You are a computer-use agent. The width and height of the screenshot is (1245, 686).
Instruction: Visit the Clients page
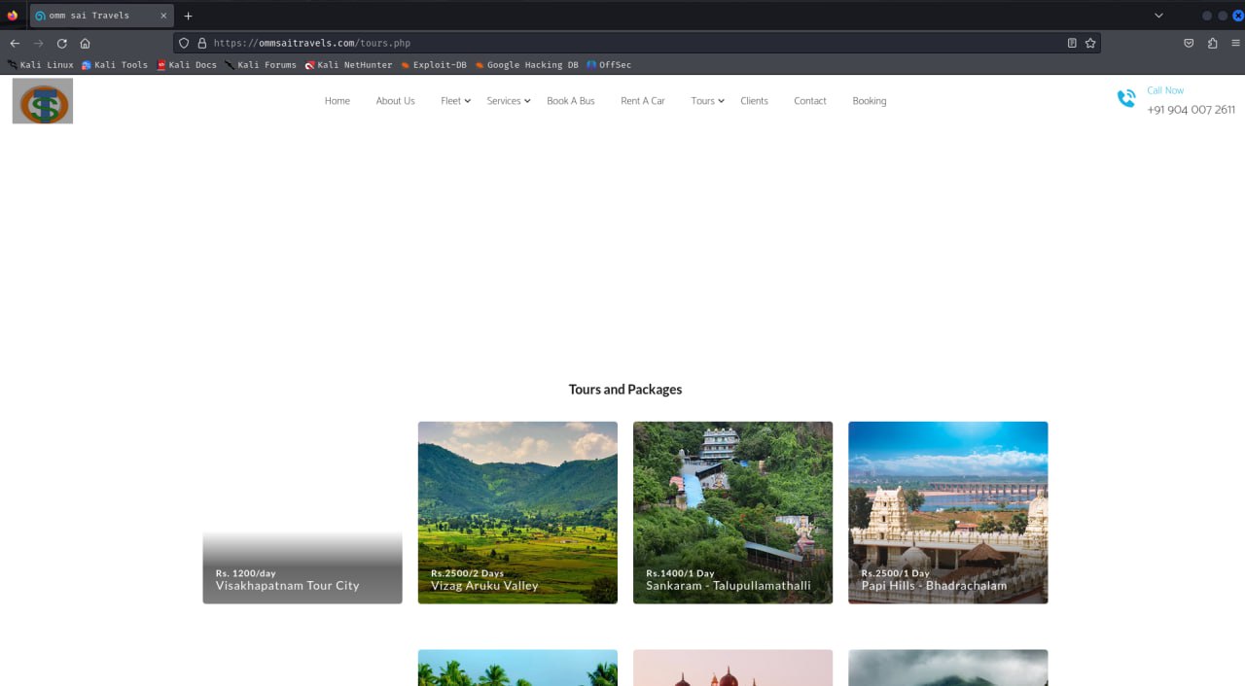coord(754,101)
